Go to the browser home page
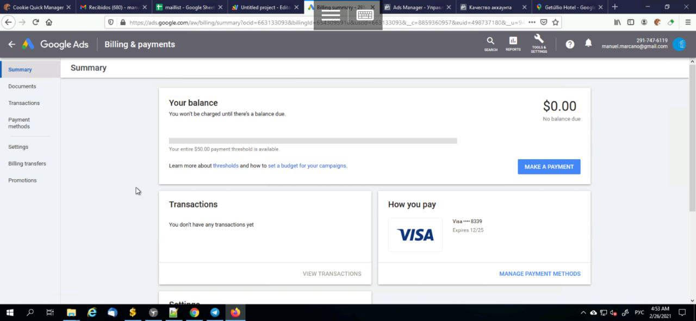The height and width of the screenshot is (321, 696). pyautogui.click(x=49, y=22)
